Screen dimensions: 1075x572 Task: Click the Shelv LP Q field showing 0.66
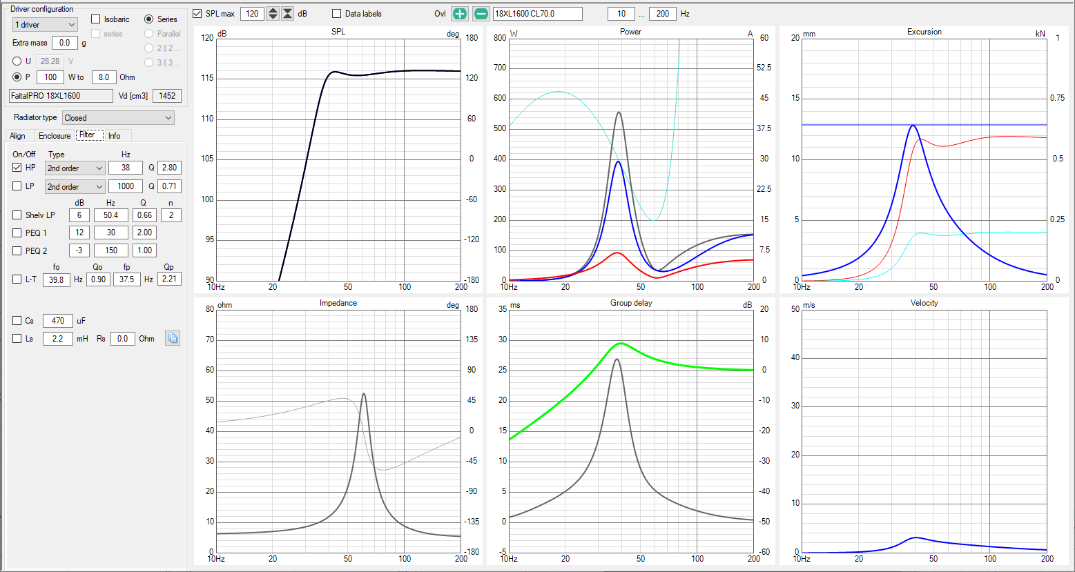(x=144, y=215)
